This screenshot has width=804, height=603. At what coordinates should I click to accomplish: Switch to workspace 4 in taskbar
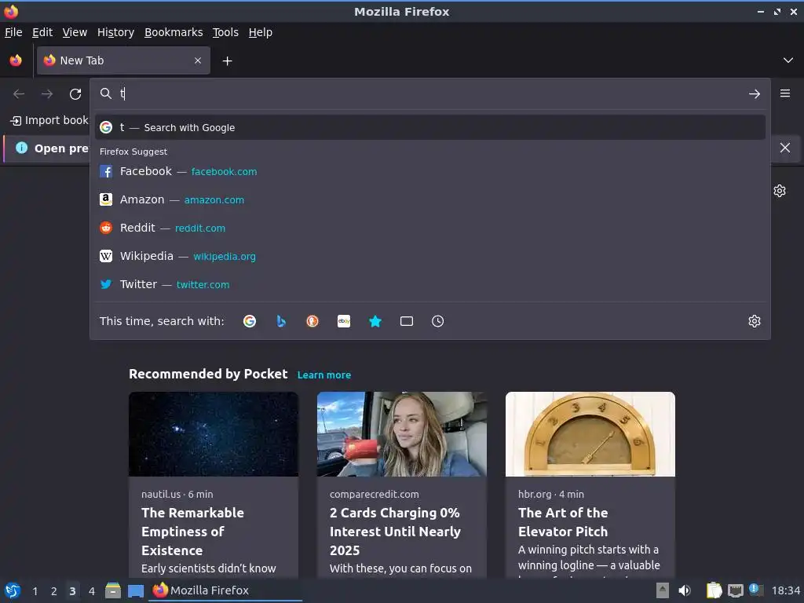point(91,591)
